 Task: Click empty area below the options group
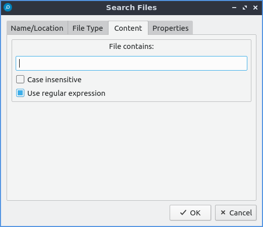point(131,150)
